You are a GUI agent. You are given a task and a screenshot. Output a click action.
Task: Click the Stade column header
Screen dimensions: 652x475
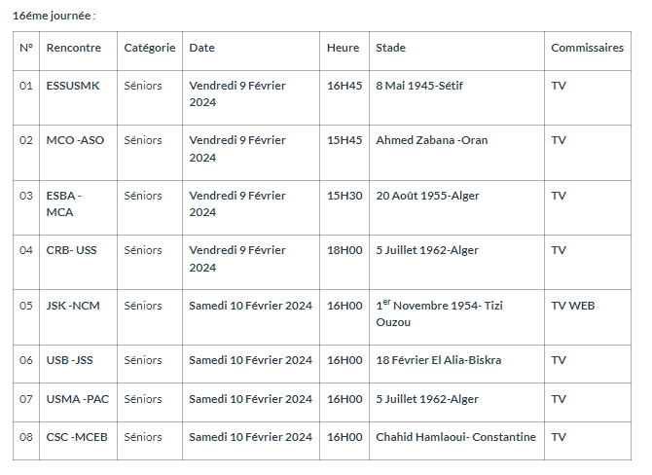(390, 48)
